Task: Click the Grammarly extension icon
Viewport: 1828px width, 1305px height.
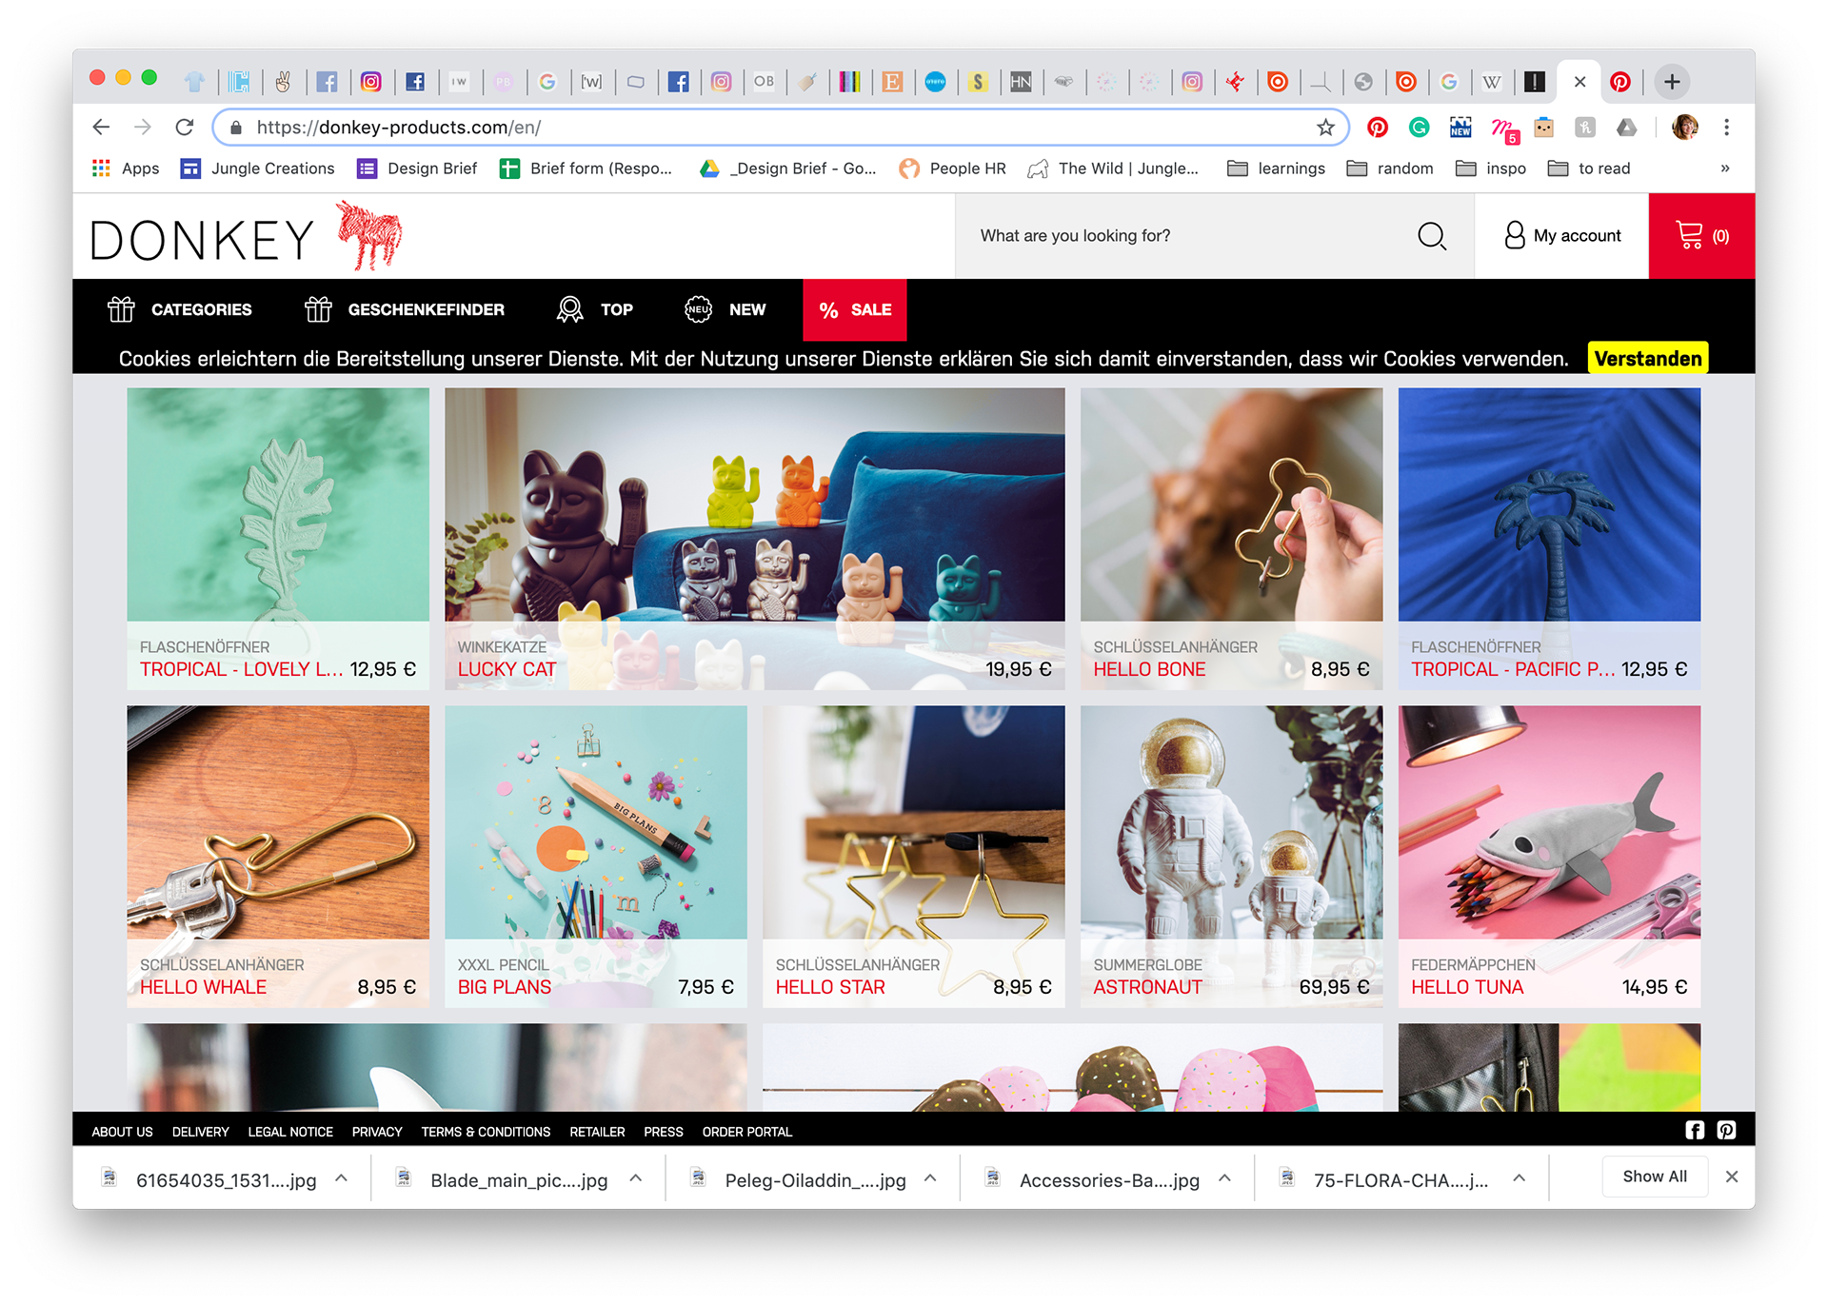Action: pyautogui.click(x=1419, y=128)
